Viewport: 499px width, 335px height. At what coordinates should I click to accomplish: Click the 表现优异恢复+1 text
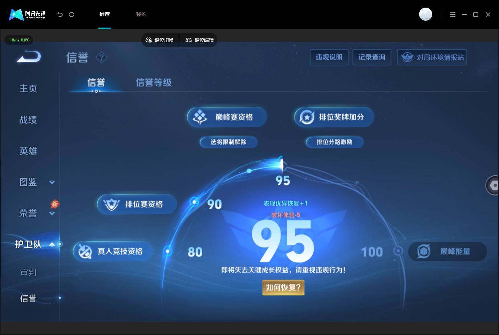click(x=285, y=203)
